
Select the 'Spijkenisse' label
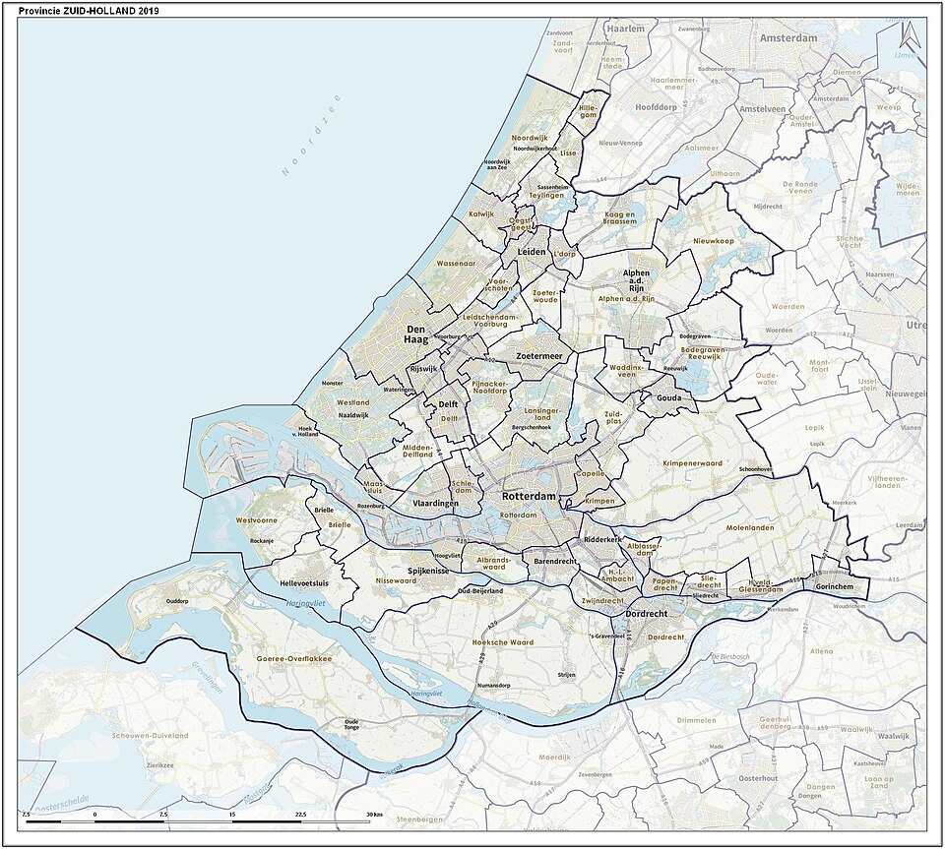pos(428,571)
